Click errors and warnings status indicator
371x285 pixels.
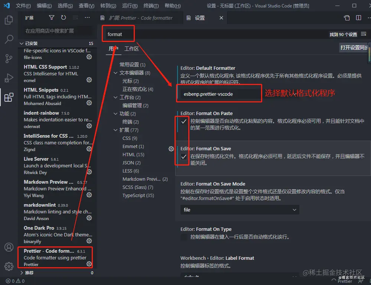(15, 281)
